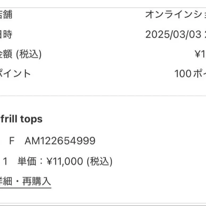Click the top border above the 店舗 row
The image size is (206, 206).
(x=103, y=8)
